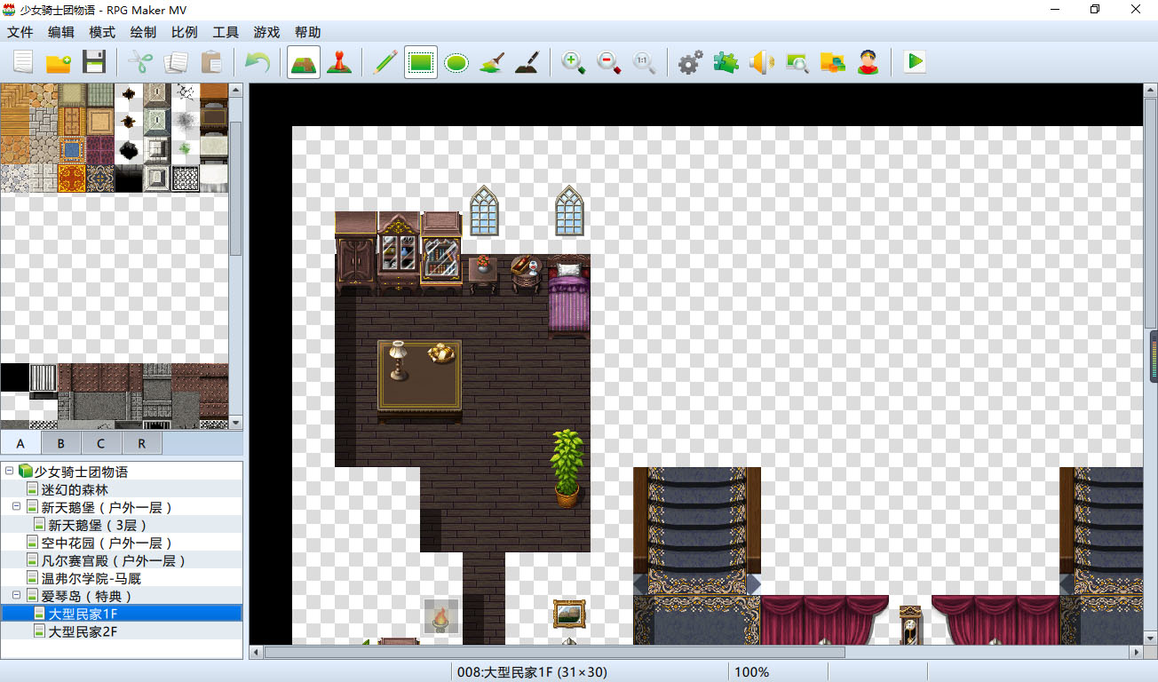The image size is (1158, 682).
Task: Switch tileset to tab R
Action: click(x=142, y=443)
